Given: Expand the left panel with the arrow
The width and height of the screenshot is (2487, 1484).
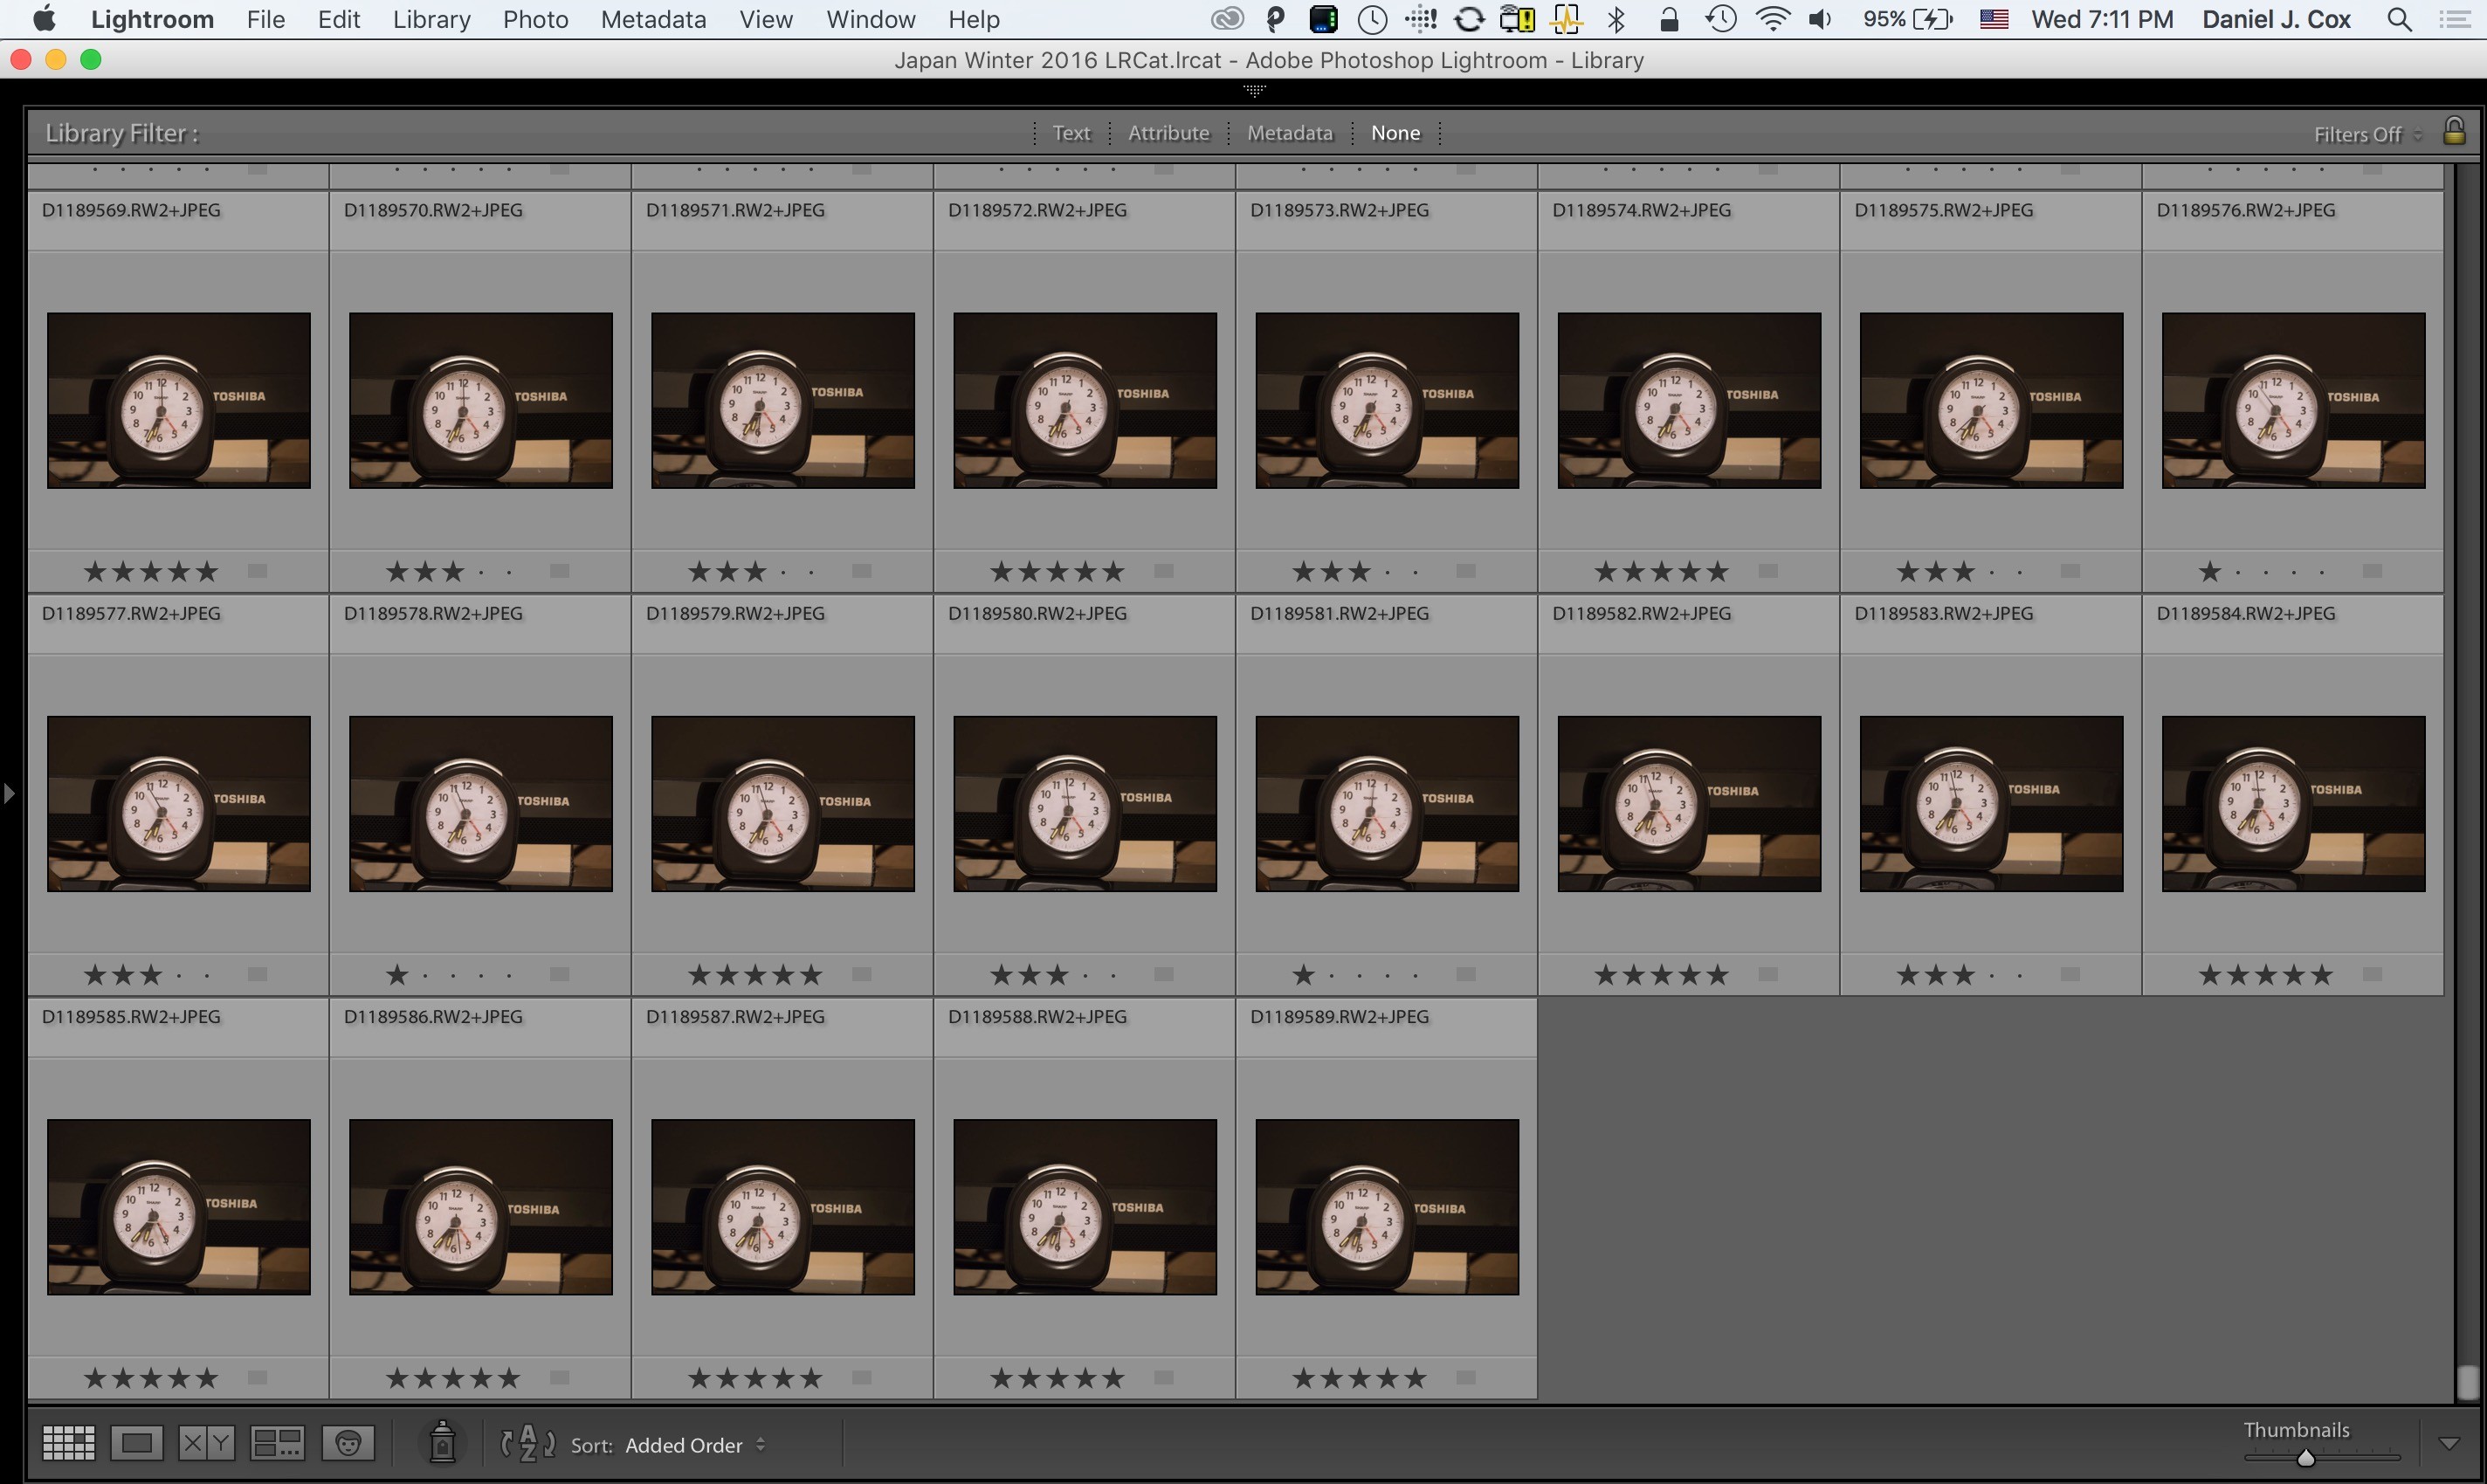Looking at the screenshot, I should click(x=9, y=793).
